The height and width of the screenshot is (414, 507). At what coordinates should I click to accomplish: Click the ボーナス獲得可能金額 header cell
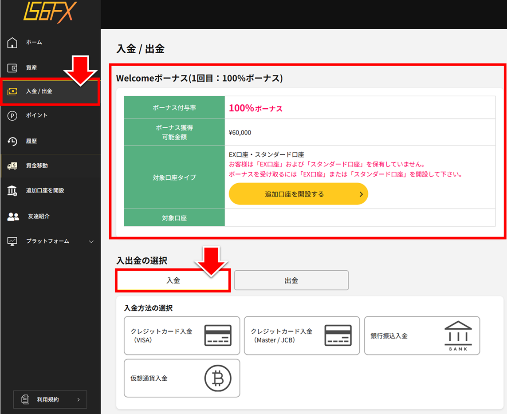[174, 132]
